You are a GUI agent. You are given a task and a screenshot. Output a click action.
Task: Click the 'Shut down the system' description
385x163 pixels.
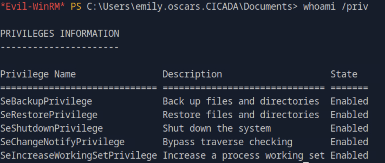217,128
